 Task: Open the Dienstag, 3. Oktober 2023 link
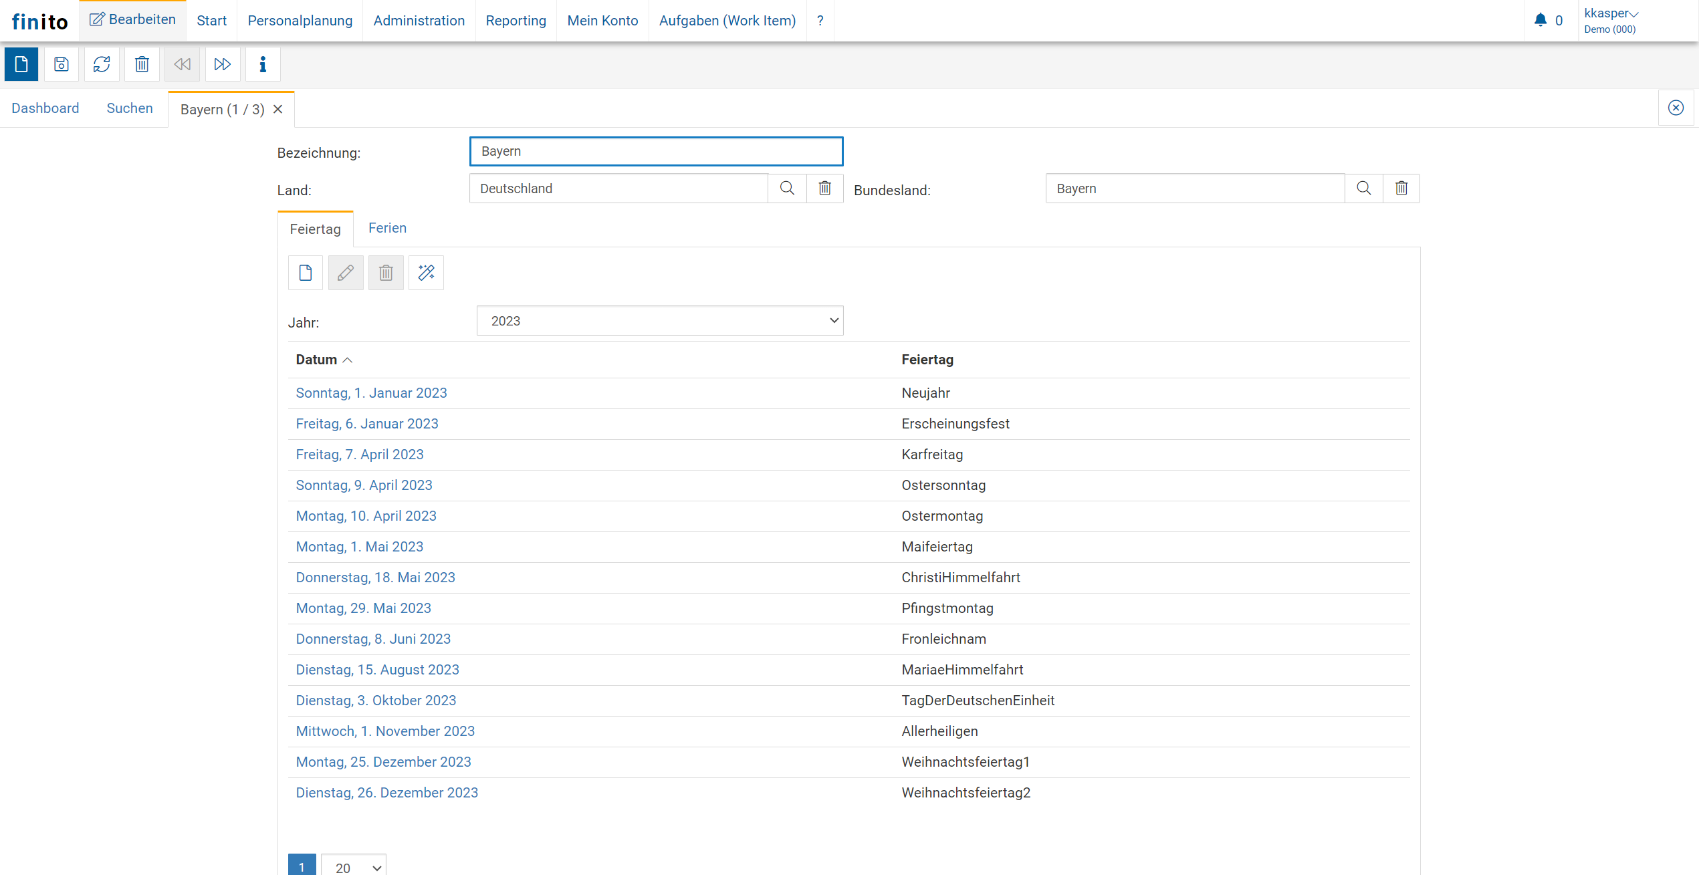point(376,701)
